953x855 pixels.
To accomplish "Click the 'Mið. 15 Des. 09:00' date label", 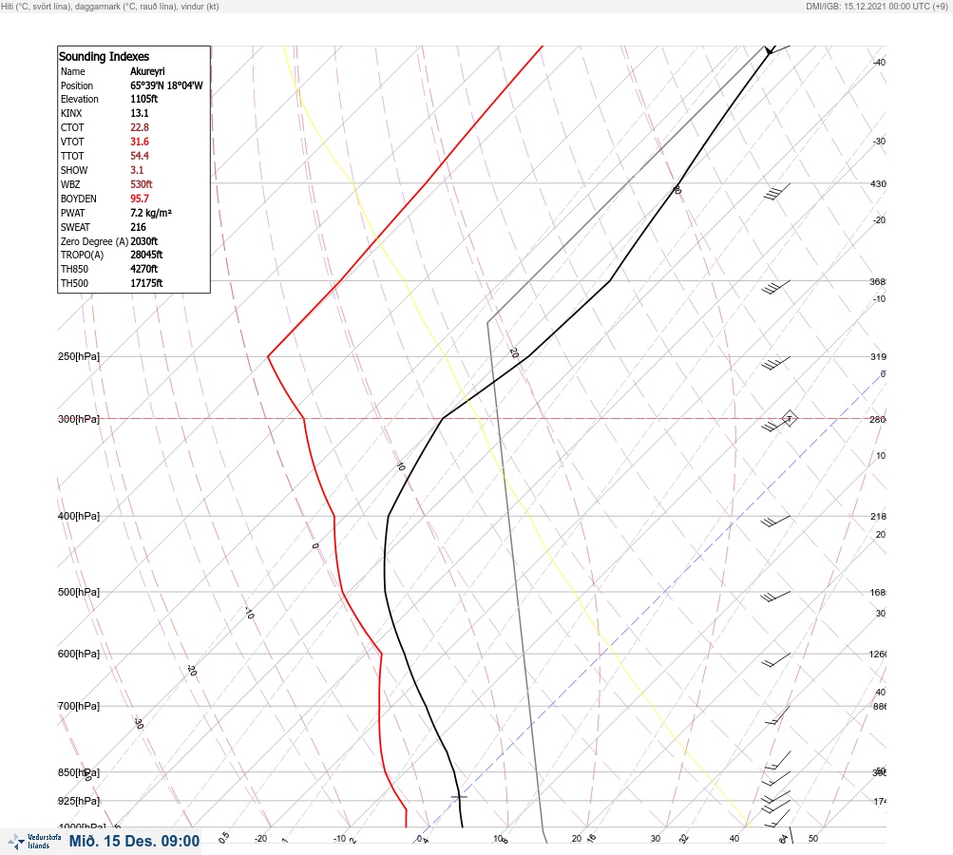I will pos(134,841).
